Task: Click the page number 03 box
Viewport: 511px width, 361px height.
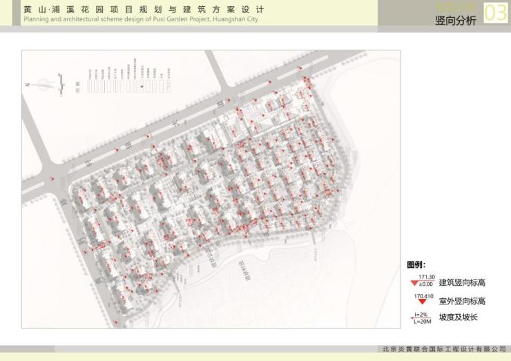Action: (x=495, y=13)
